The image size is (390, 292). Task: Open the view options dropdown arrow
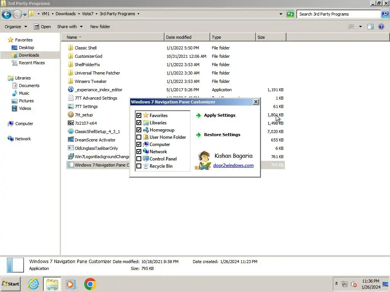tap(360, 27)
